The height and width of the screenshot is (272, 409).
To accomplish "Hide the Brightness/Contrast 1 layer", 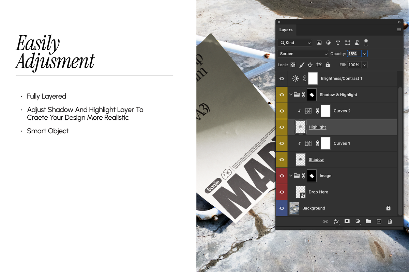I will 282,79.
